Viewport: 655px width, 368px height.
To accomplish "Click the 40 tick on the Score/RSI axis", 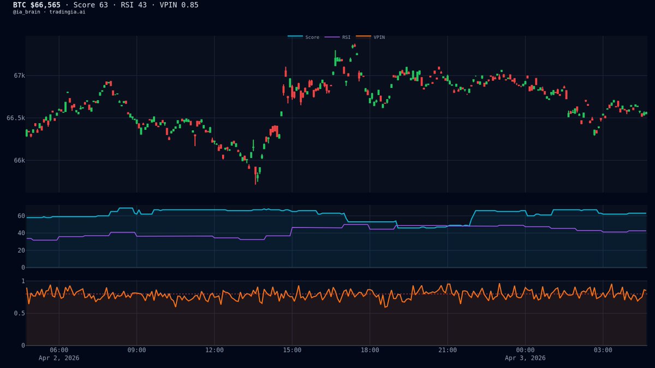I will [x=21, y=233].
